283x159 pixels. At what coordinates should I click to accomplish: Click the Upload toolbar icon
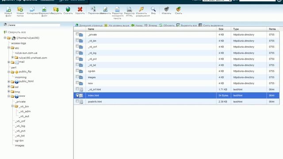pos(56,9)
